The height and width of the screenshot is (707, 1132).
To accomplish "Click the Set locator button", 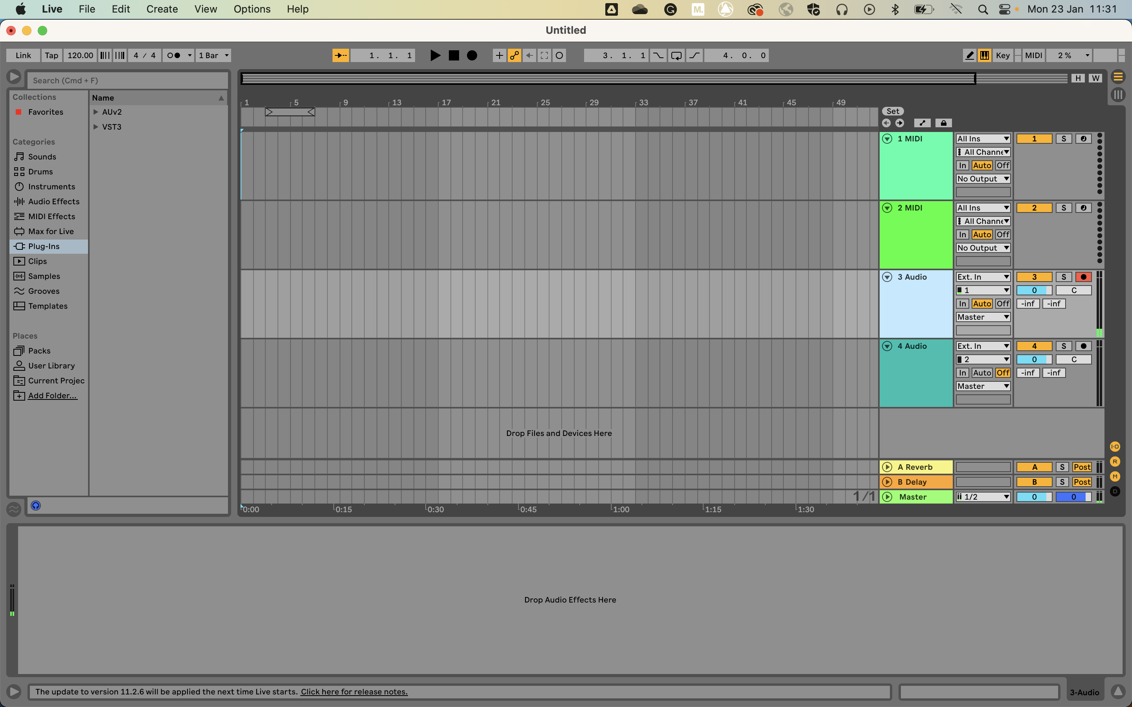I will [893, 111].
